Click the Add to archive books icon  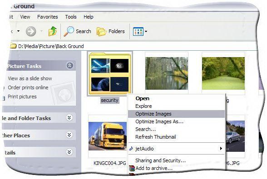tap(132, 168)
